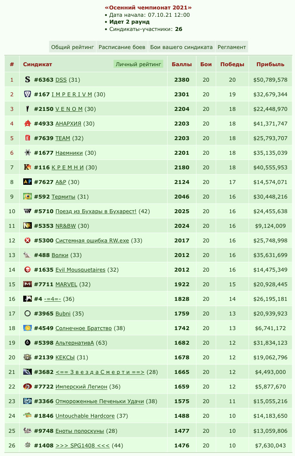The image size is (295, 456).
Task: Open Системная ошибка RW.exe link
Action: [92, 241]
